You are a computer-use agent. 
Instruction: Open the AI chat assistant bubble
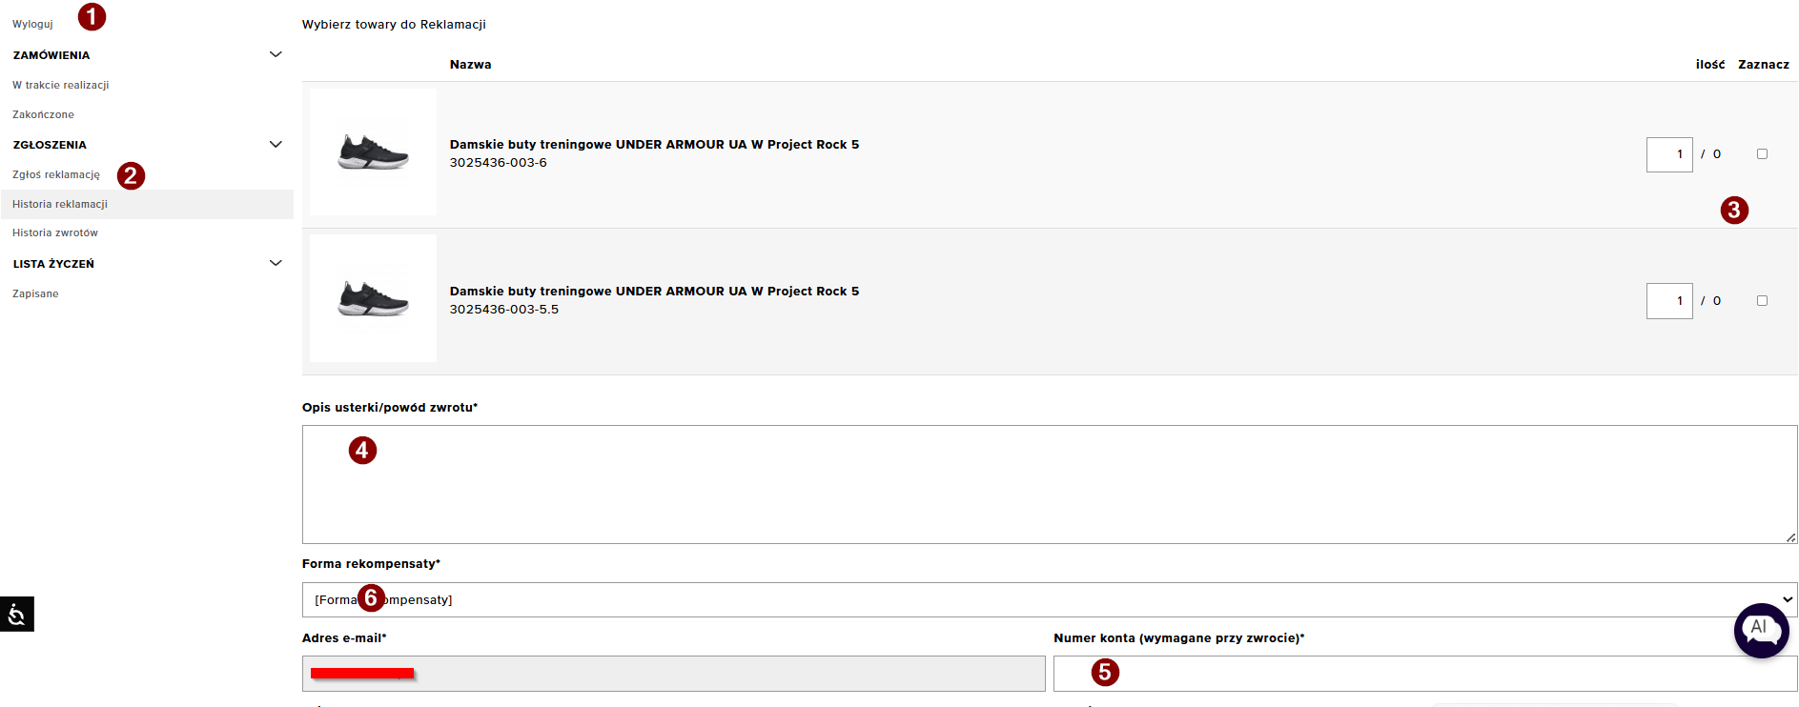[1760, 630]
